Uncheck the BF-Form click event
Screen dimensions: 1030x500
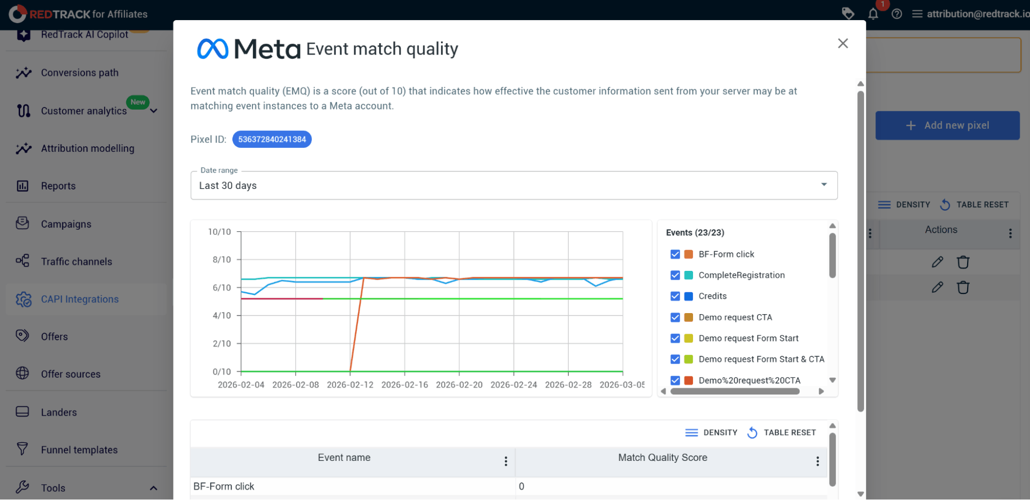click(675, 254)
